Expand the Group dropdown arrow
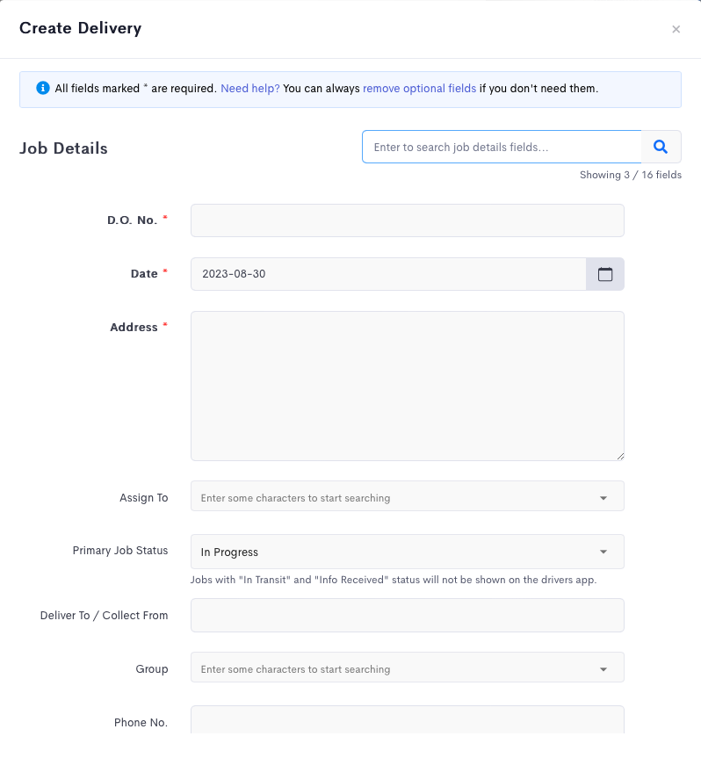The image size is (701, 758). pyautogui.click(x=603, y=669)
